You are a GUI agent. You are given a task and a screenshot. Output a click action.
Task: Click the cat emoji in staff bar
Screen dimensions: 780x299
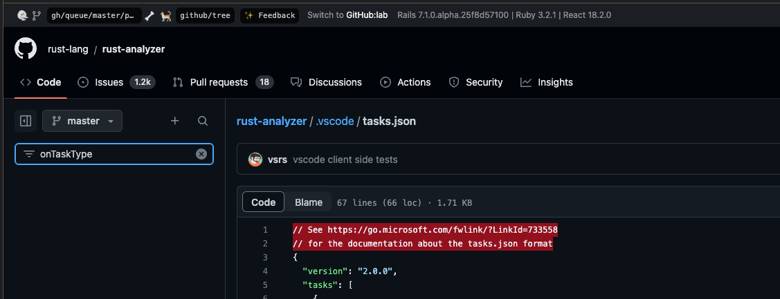(166, 15)
